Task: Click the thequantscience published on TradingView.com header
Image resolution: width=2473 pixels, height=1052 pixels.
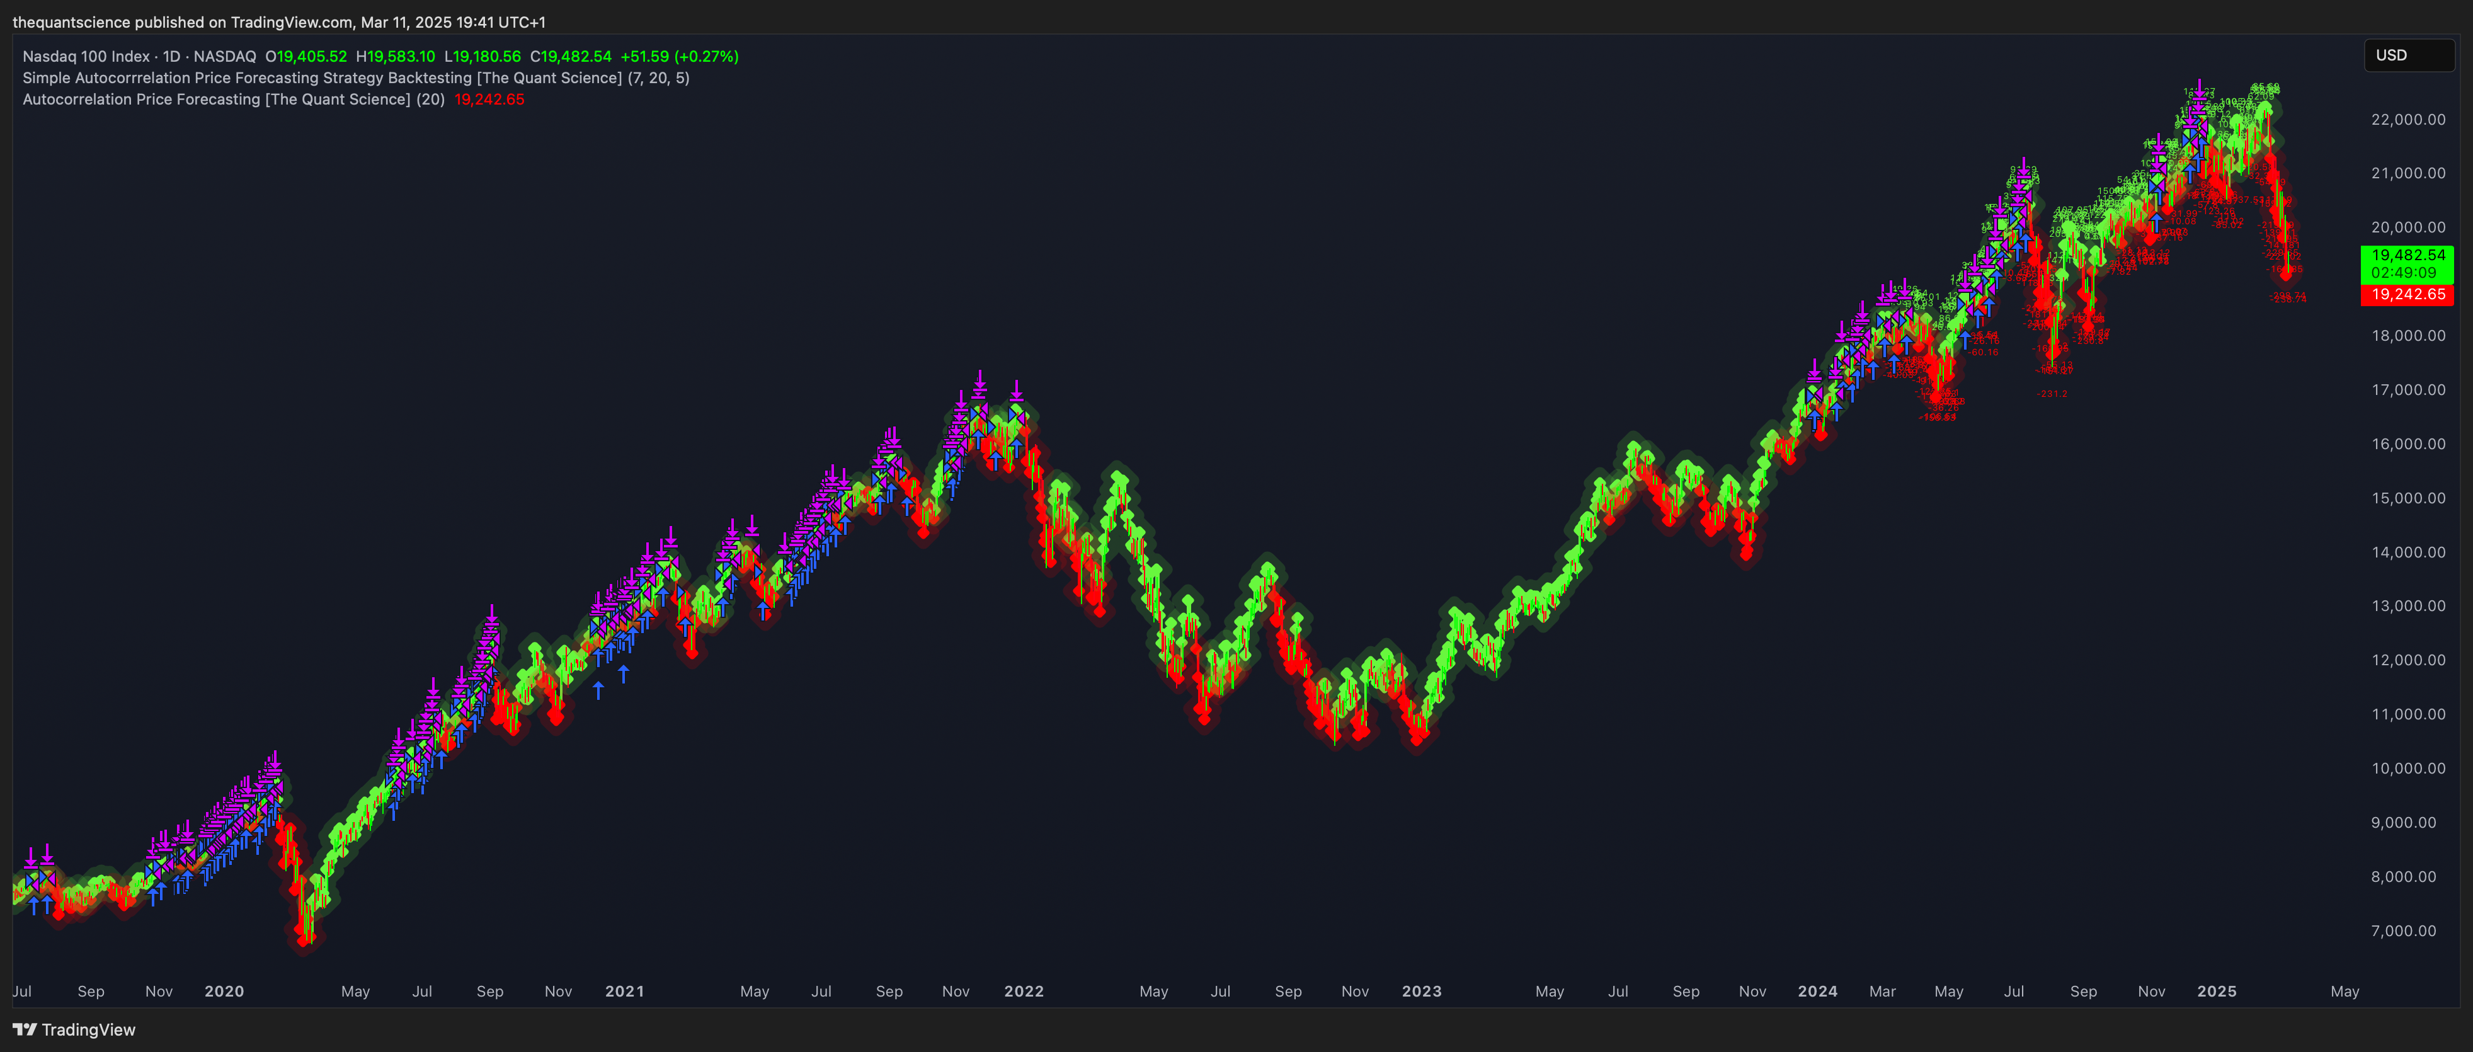Action: click(x=278, y=22)
